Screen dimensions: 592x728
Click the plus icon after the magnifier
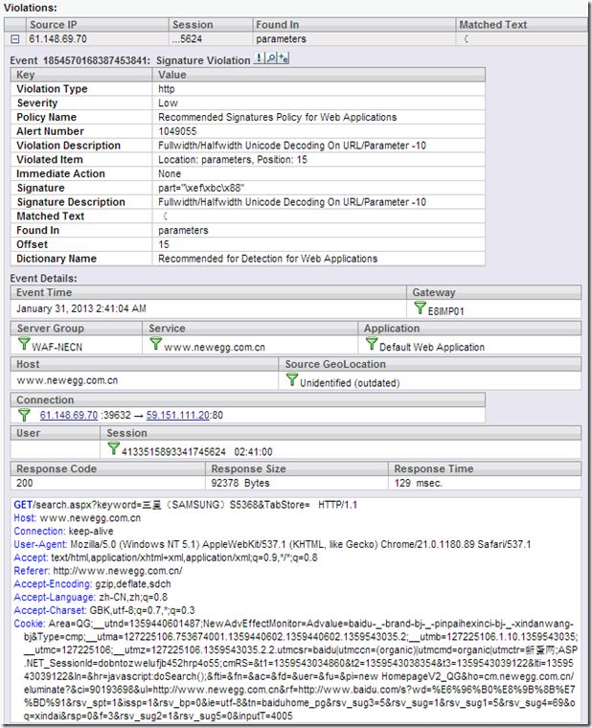click(285, 59)
